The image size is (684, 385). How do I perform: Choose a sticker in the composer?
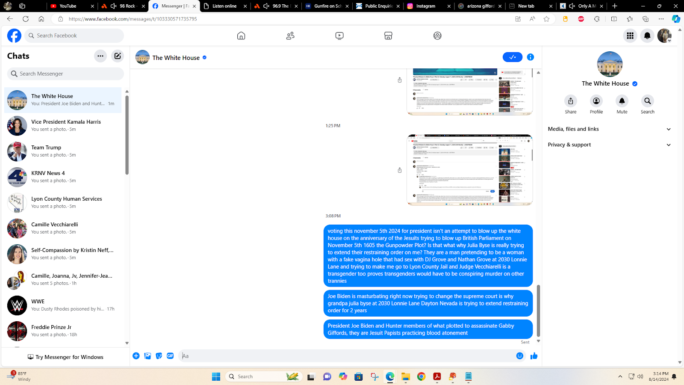[x=159, y=356]
